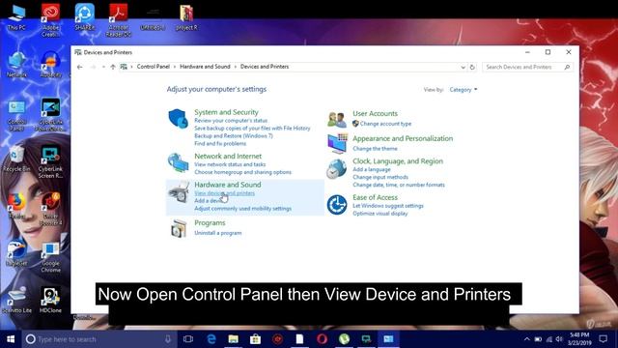Show hidden system tray icons

point(527,339)
